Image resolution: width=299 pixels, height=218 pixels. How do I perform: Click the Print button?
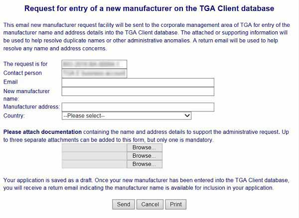(x=175, y=204)
